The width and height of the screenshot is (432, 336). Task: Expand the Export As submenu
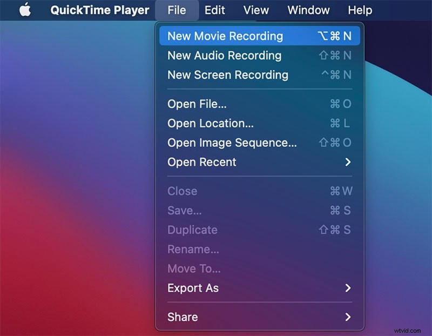click(x=193, y=288)
